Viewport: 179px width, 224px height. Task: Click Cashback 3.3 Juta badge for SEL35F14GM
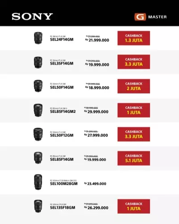click(134, 62)
